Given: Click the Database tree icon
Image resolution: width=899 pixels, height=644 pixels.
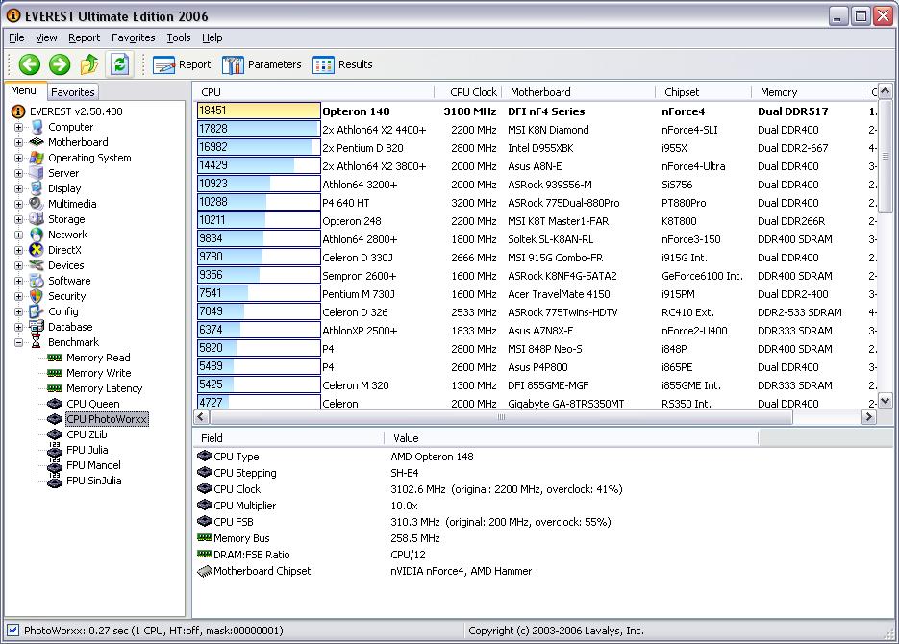Looking at the screenshot, I should (37, 327).
